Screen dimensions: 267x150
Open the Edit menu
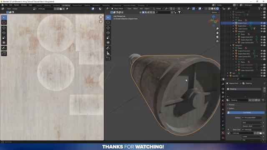[x=11, y=5]
